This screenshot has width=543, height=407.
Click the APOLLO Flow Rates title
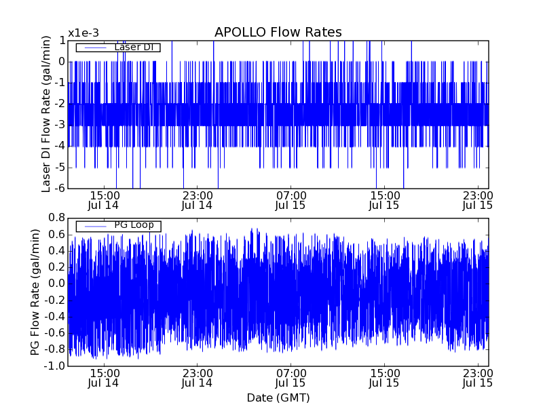(278, 32)
